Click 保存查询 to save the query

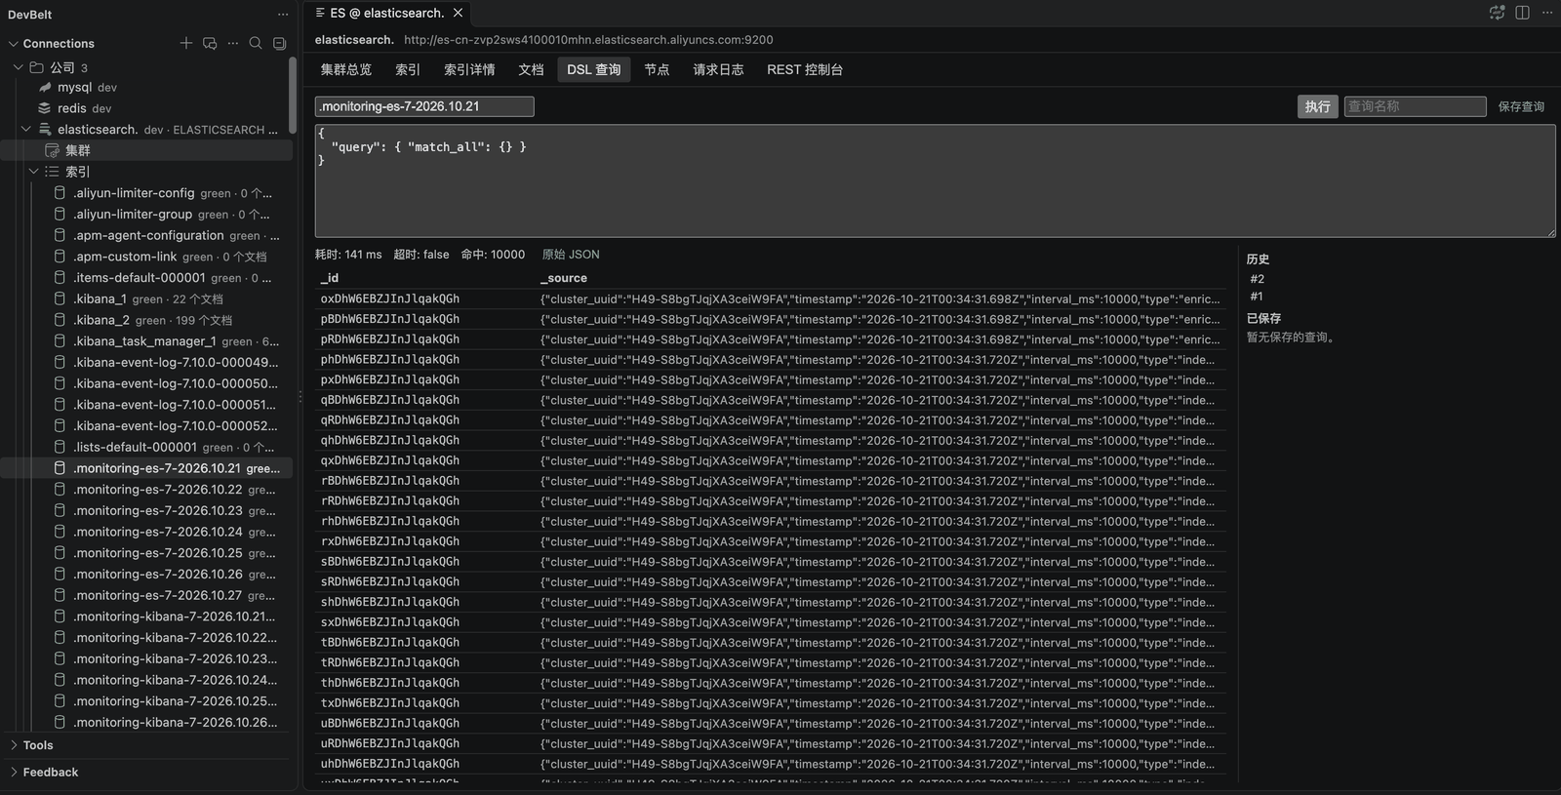1521,106
